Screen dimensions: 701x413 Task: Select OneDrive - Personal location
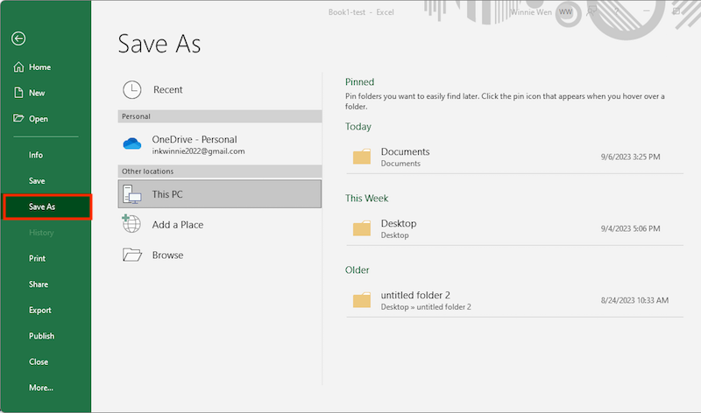point(220,144)
